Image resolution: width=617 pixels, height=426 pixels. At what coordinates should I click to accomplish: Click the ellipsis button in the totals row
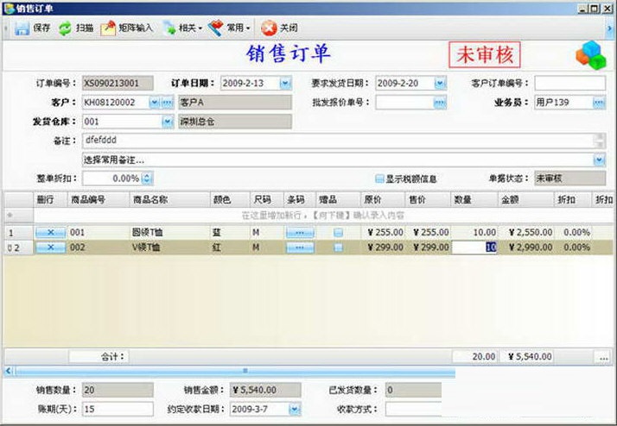pos(603,357)
